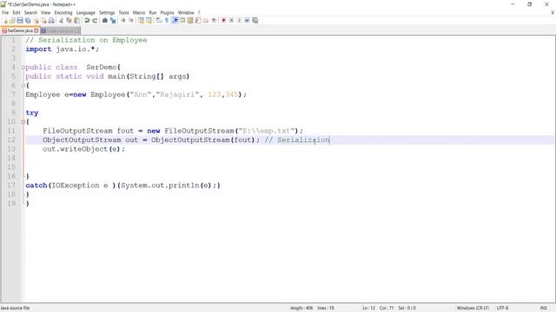The width and height of the screenshot is (556, 312).
Task: Click the 'try' keyword on line 9
Action: (x=32, y=113)
